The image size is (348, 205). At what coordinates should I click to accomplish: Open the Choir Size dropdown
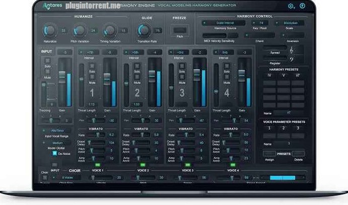coord(65,177)
